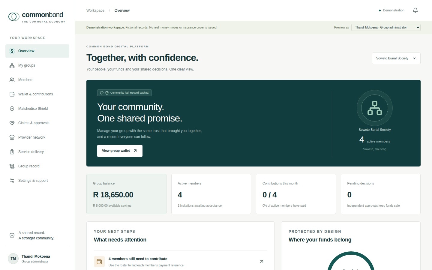Select Group record in sidebar

pyautogui.click(x=37, y=166)
